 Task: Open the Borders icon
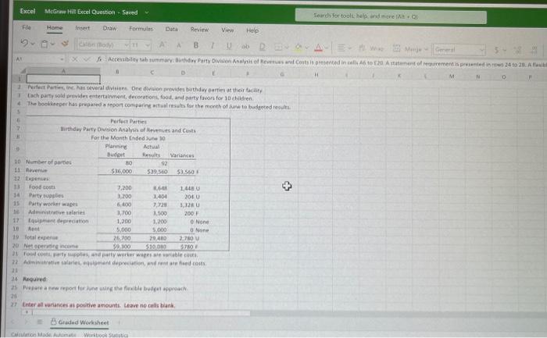coord(278,46)
